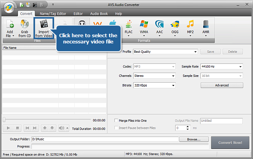Click Import from Video button

pyautogui.click(x=44, y=28)
